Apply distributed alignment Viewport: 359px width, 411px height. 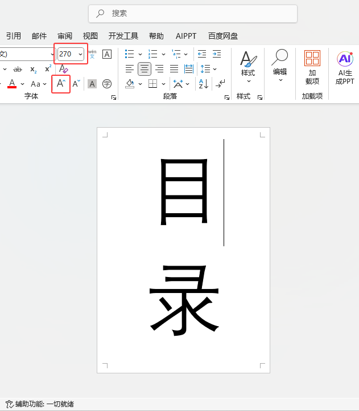[189, 69]
